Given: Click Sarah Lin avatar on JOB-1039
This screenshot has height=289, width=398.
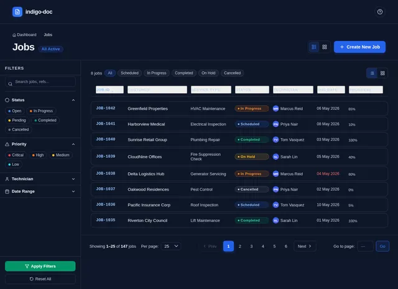Looking at the screenshot, I should tap(275, 157).
